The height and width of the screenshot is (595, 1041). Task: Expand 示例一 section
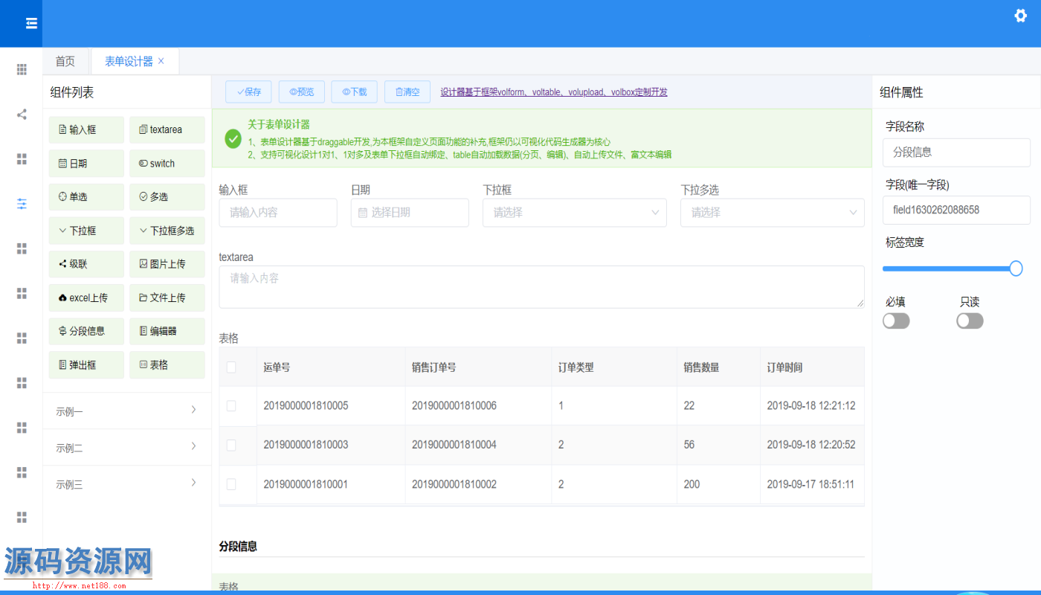(x=127, y=411)
